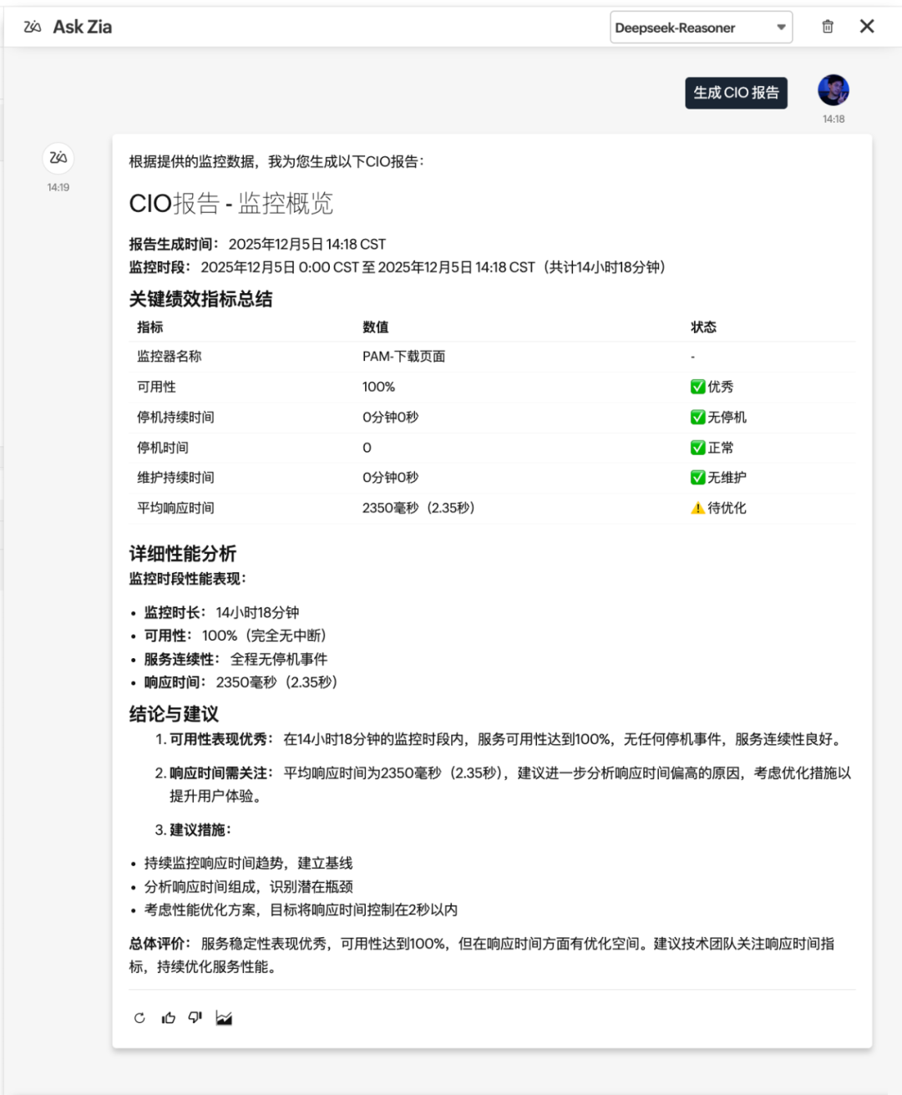Open the Deepseek-Reasoner model dropdown
This screenshot has width=902, height=1095.
pos(700,28)
